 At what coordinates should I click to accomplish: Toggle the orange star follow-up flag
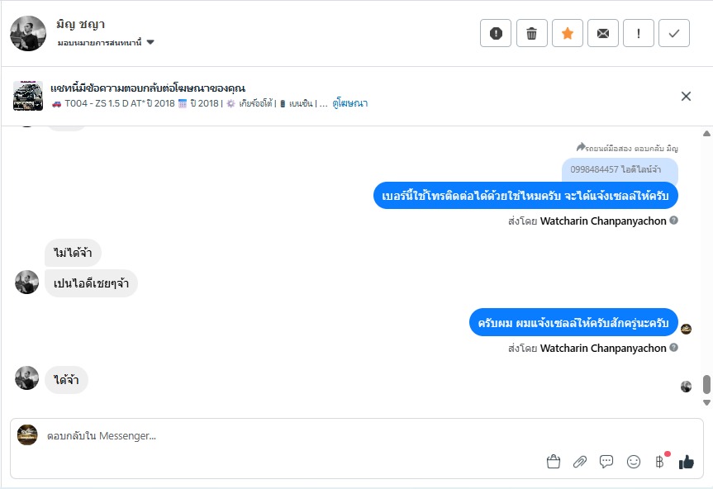tap(567, 33)
